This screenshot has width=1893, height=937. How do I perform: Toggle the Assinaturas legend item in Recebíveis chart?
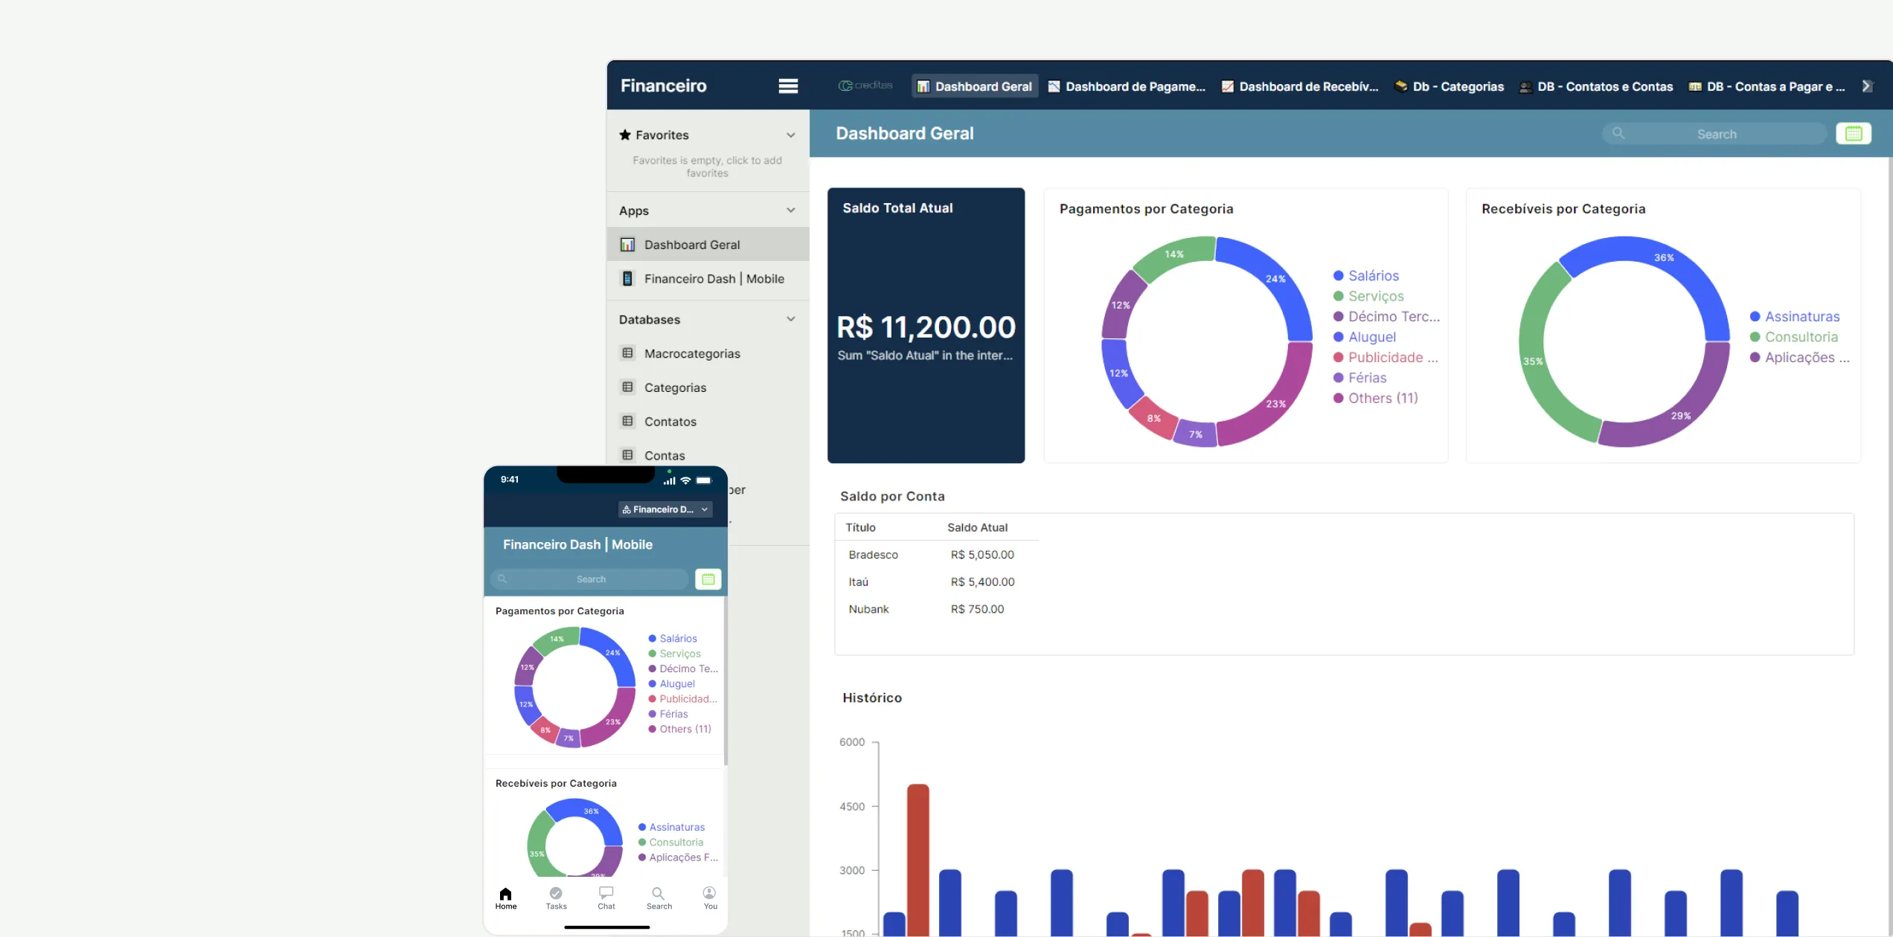coord(1794,317)
